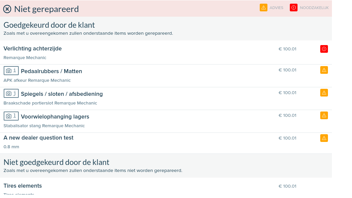Click orange warning icon on dealer question row
This screenshot has height=198, width=352.
324,138
